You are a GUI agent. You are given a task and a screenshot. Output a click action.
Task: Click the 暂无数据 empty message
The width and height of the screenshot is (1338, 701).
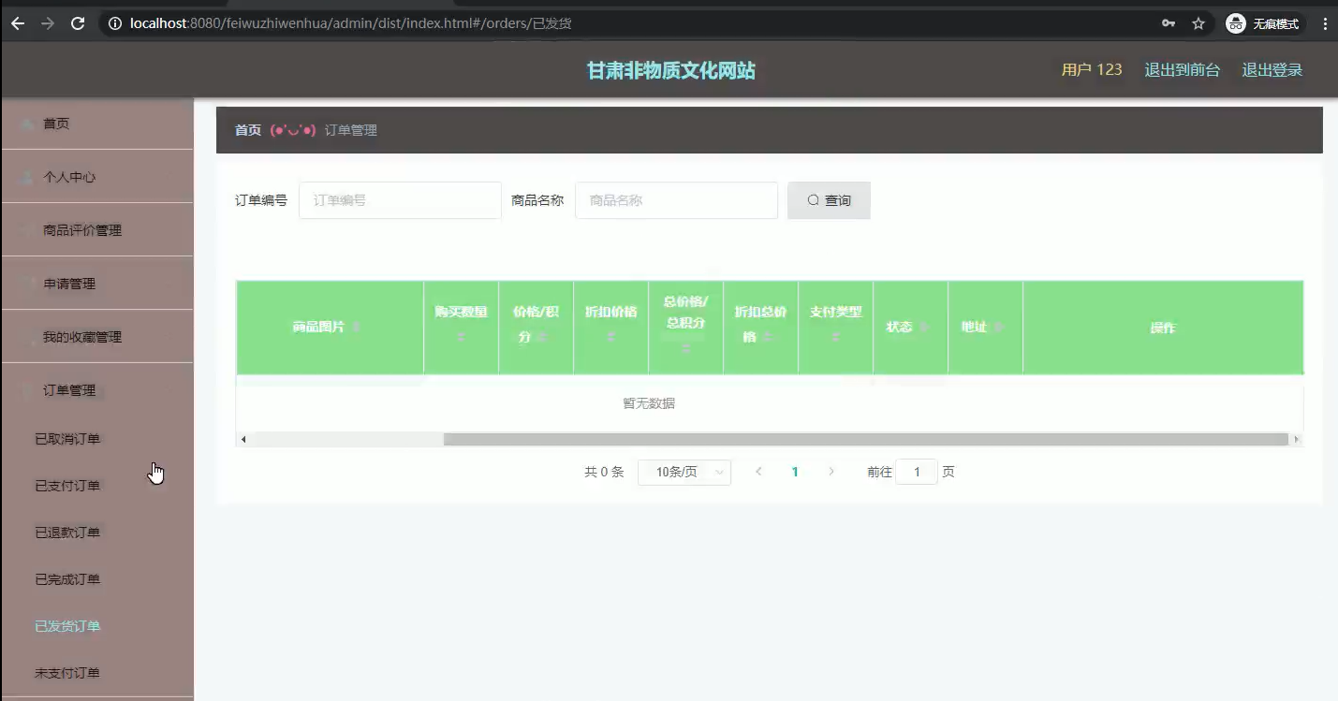coord(649,403)
